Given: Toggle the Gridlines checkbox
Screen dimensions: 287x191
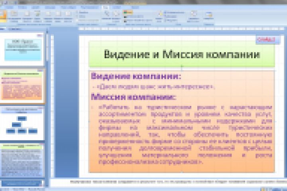Looking at the screenshot, I should pos(81,16).
